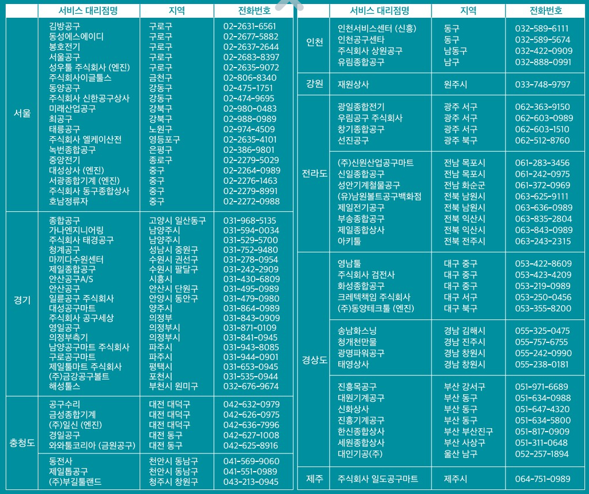Image resolution: width=589 pixels, height=494 pixels.
Task: Select 안산공구A/S dealer entry
Action: [x=70, y=279]
